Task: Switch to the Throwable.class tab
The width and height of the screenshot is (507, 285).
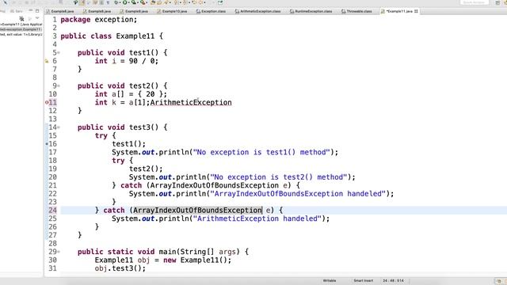Action: pos(356,11)
